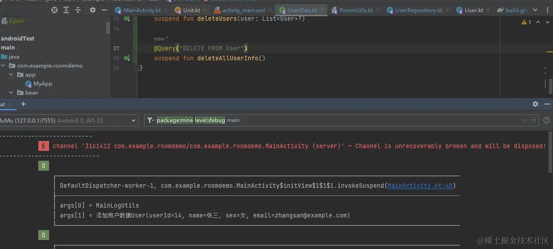Click gutter implementation icon on line 35
This screenshot has width=553, height=249.
click(127, 19)
